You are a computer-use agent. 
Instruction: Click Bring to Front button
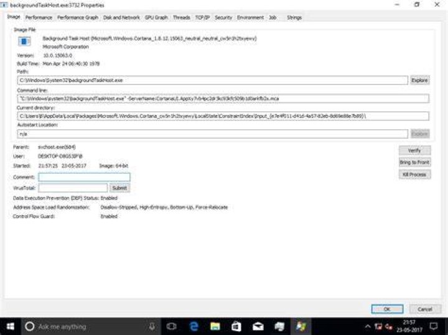pyautogui.click(x=414, y=162)
